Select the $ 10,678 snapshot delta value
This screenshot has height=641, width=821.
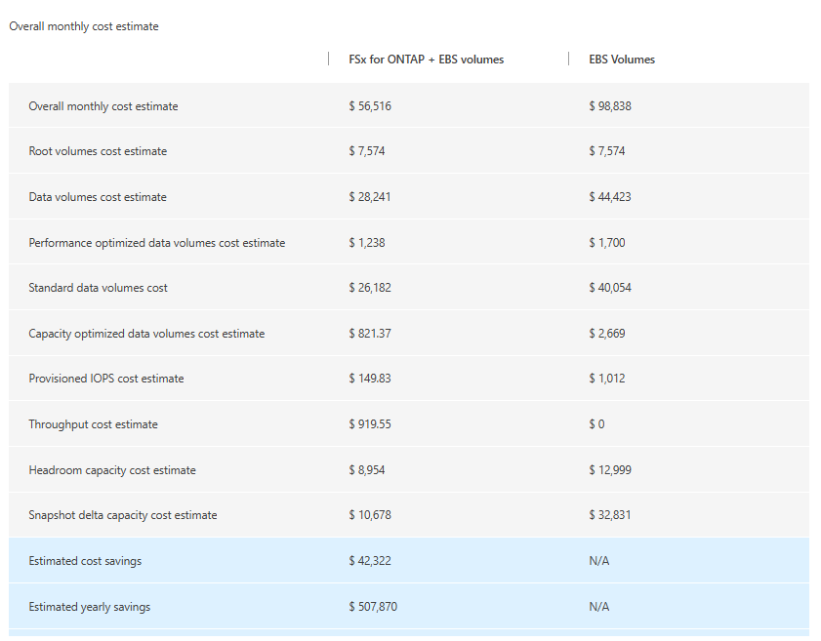[370, 515]
